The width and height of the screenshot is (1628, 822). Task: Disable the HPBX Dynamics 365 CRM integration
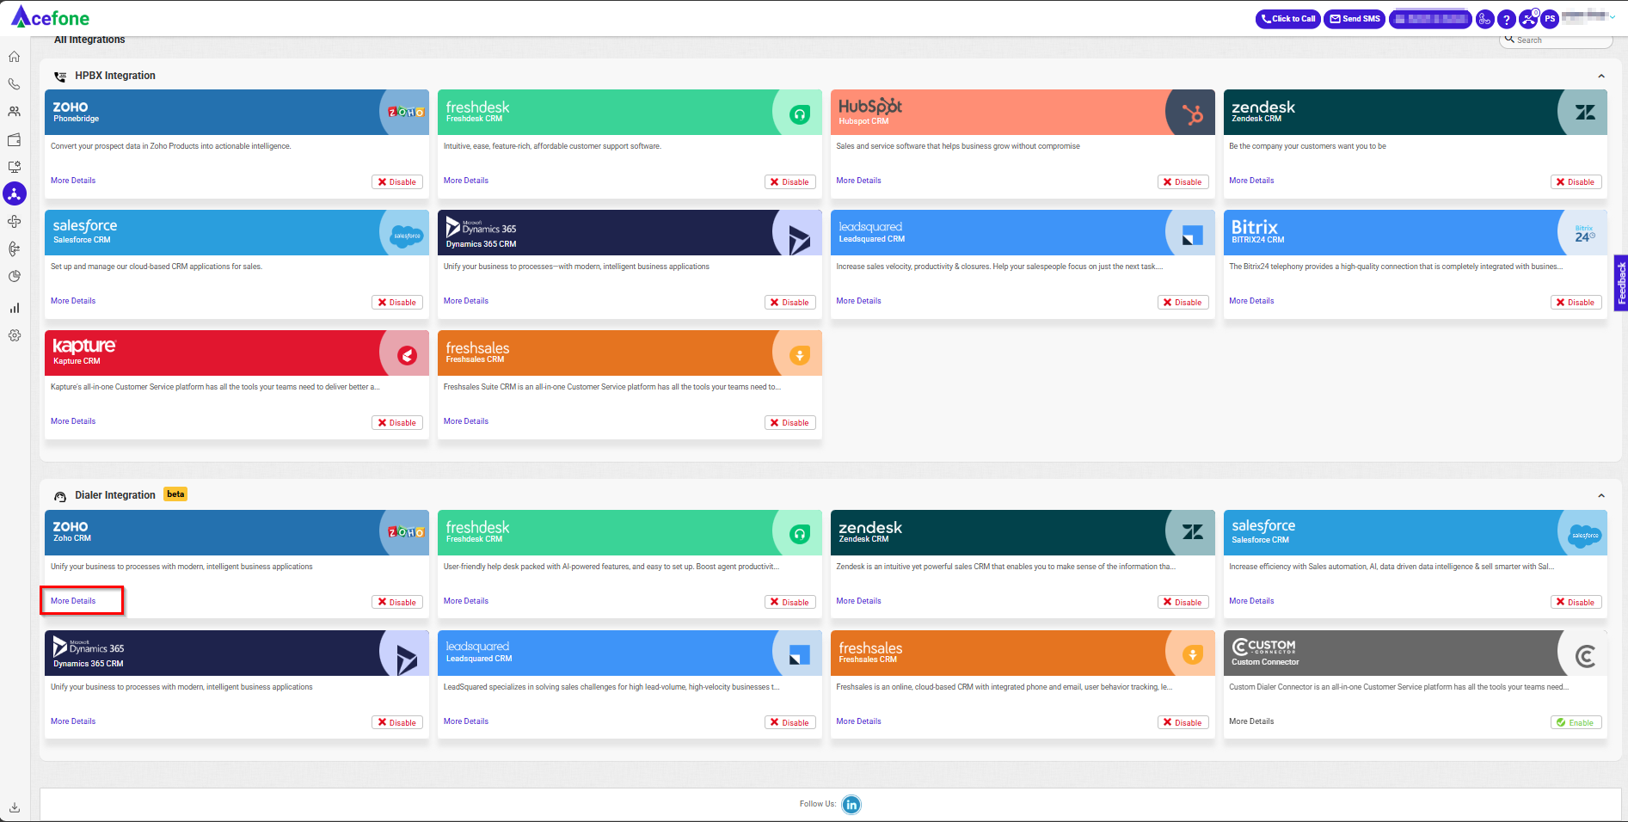(x=790, y=303)
